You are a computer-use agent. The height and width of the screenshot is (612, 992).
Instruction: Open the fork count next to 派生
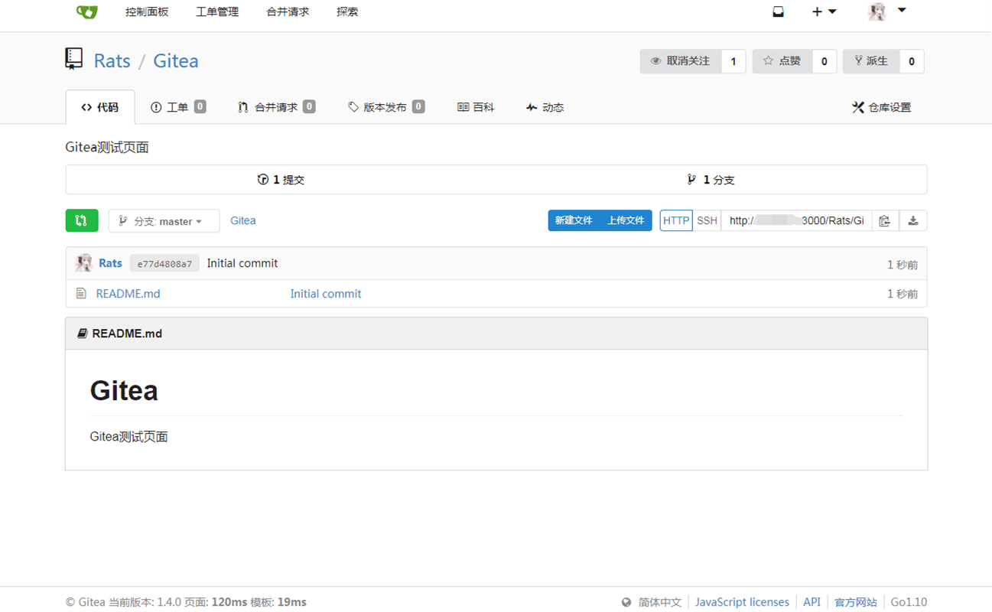pyautogui.click(x=911, y=61)
